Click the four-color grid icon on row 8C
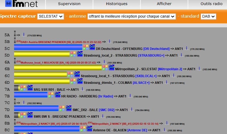227x134 pixels. click(x=83, y=129)
